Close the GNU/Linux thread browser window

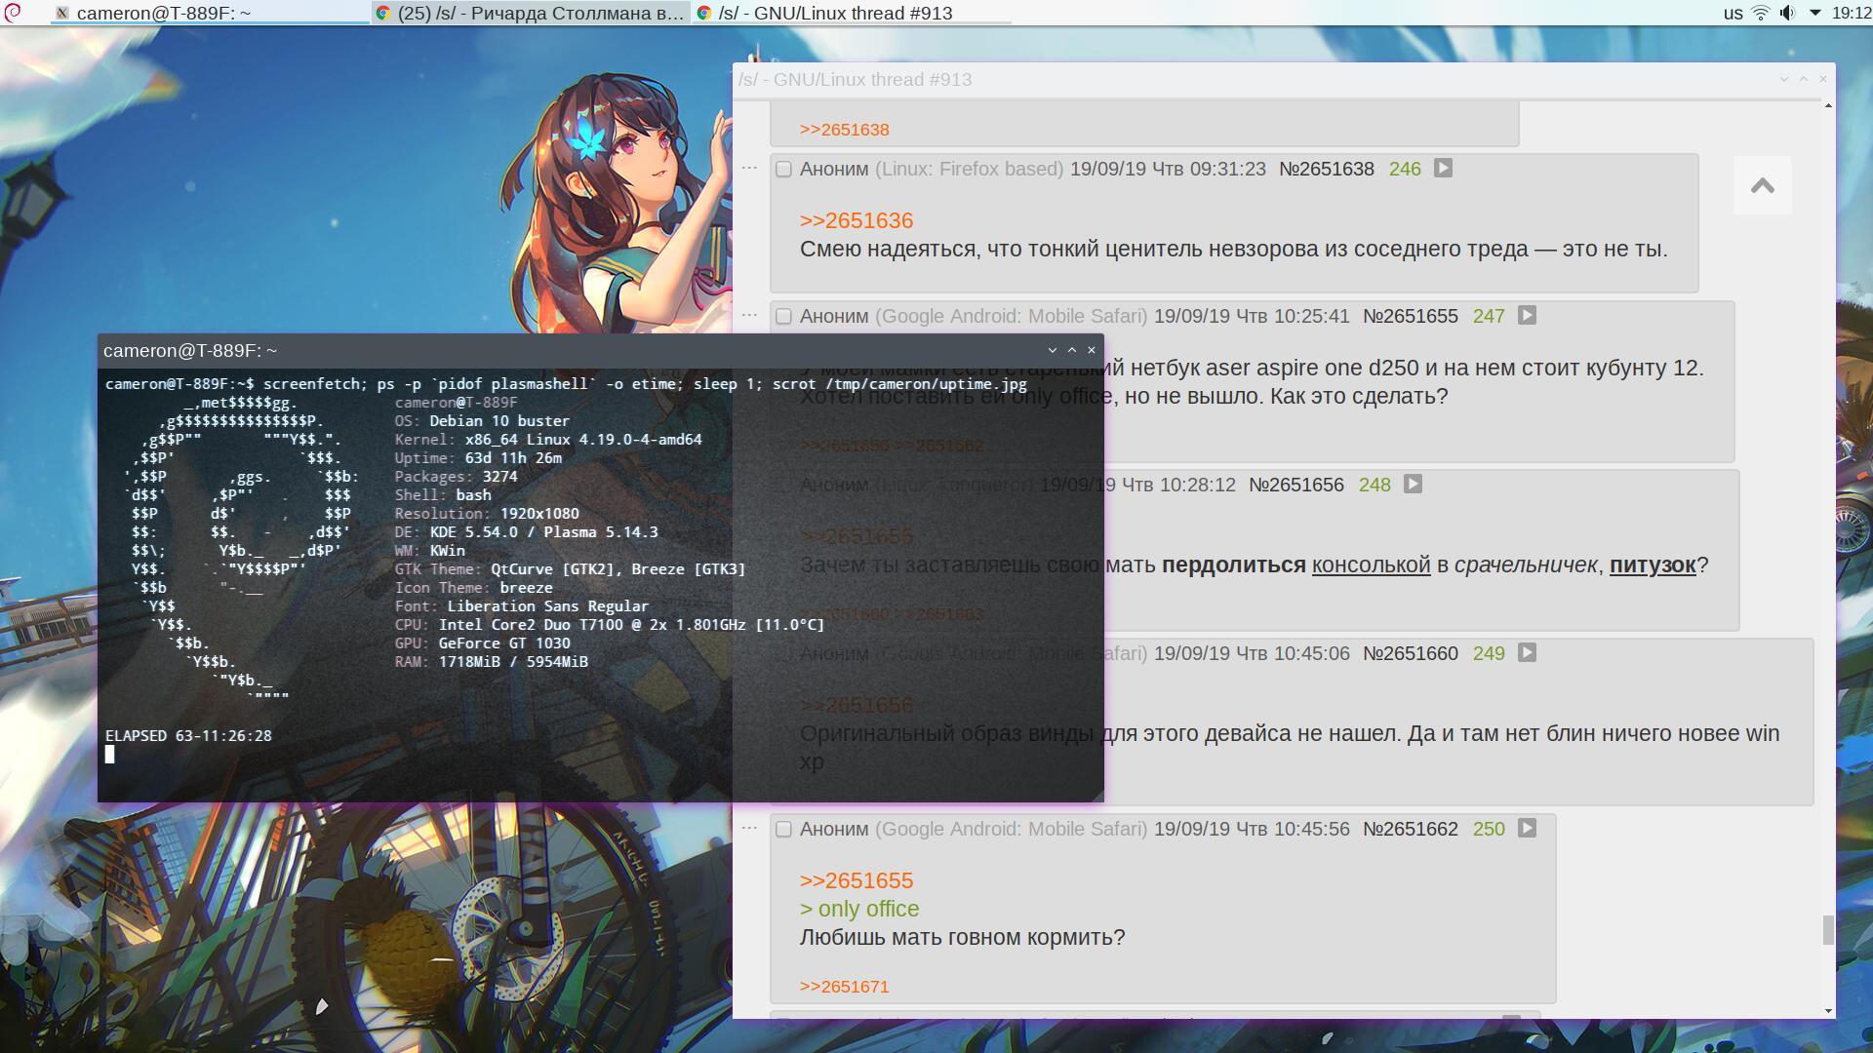[x=1822, y=79]
